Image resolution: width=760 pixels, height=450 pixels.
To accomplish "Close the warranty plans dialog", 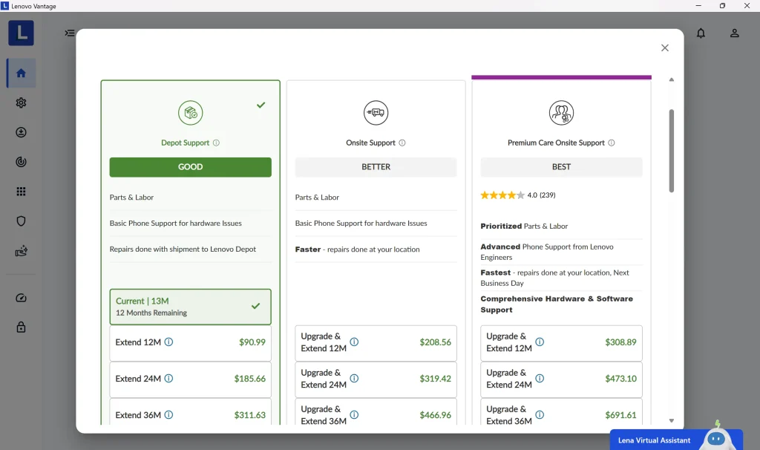I will [665, 48].
